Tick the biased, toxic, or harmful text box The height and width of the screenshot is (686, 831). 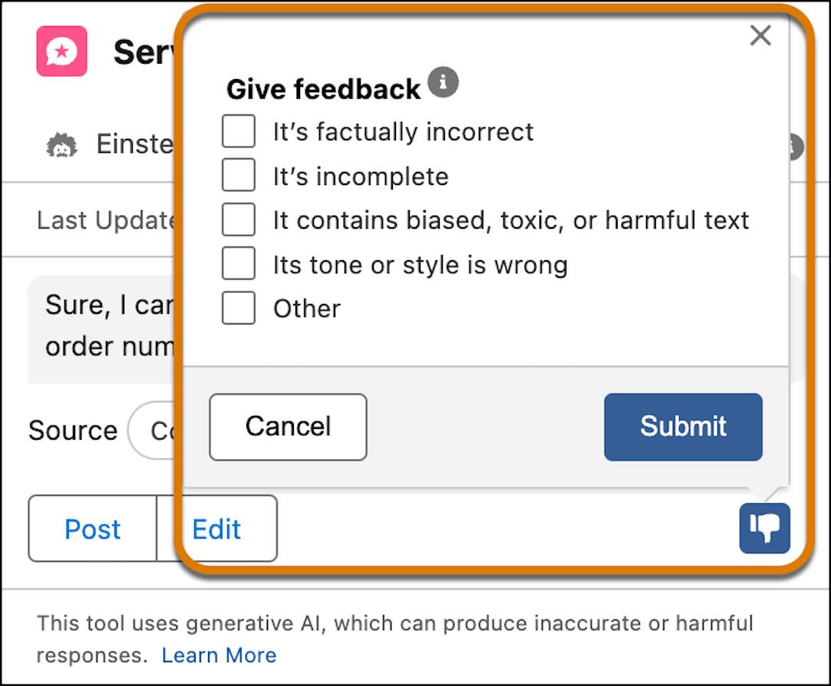(x=239, y=219)
